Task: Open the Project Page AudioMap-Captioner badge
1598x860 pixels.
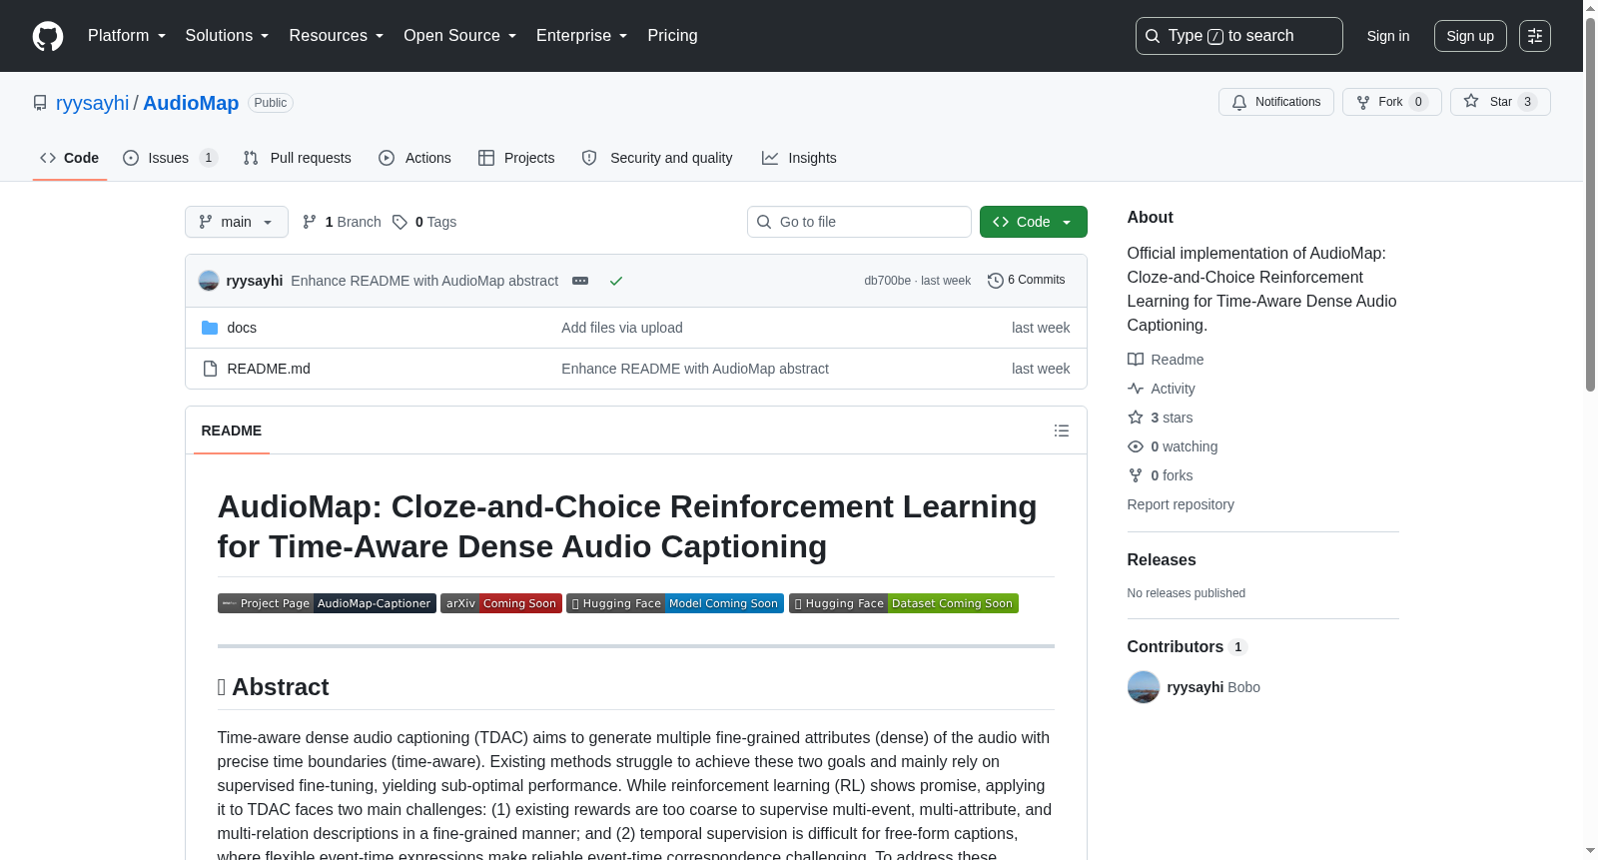Action: [327, 603]
